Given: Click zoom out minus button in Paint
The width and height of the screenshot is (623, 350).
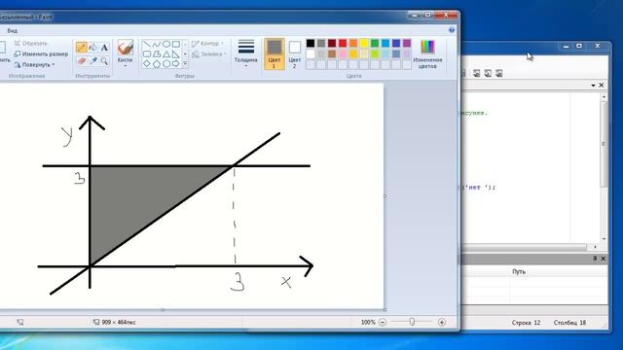Looking at the screenshot, I should [x=383, y=322].
